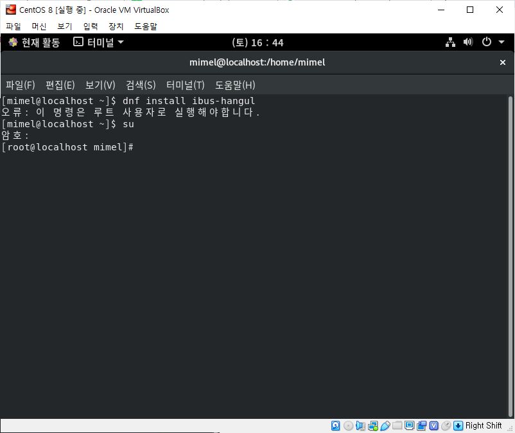The image size is (515, 433).
Task: Click the recording/screen capture indicator
Action: 421,426
